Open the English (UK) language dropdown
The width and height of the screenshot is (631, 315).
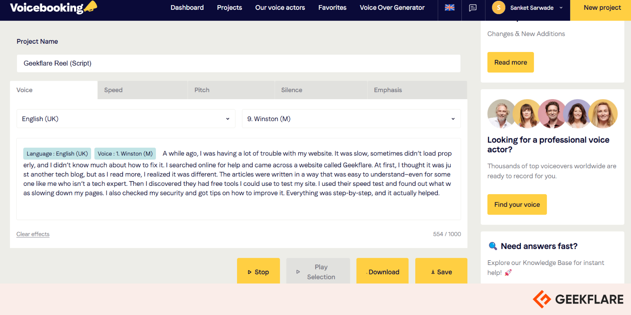tap(126, 119)
